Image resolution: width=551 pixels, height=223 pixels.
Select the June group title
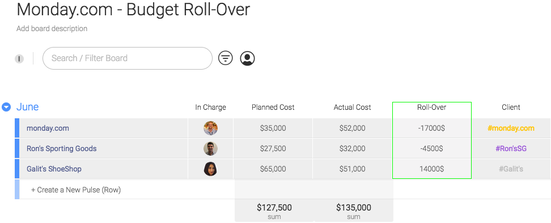[27, 107]
